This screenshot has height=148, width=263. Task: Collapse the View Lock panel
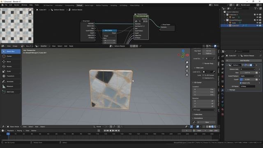(199, 67)
